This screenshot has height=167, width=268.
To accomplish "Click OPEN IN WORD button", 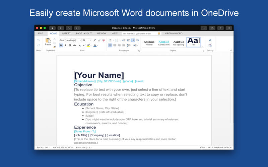I will 174,33.
